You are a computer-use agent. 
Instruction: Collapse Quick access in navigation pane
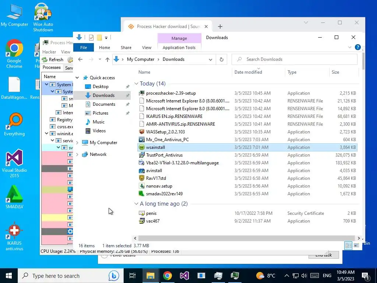tap(77, 78)
